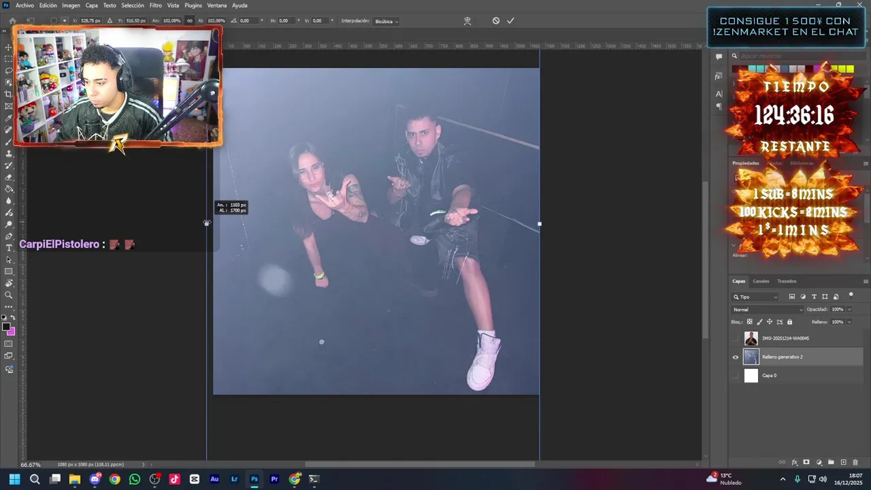This screenshot has height=490, width=871.
Task: Open the Propiedades panel options menu
Action: 866,163
